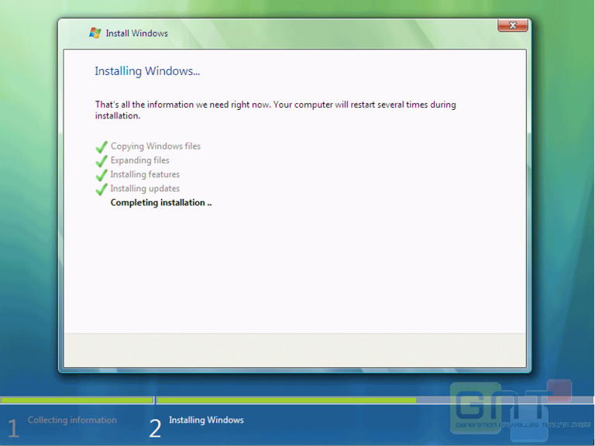The image size is (595, 446).
Task: Click the checkmark beside Installing features
Action: 101,175
